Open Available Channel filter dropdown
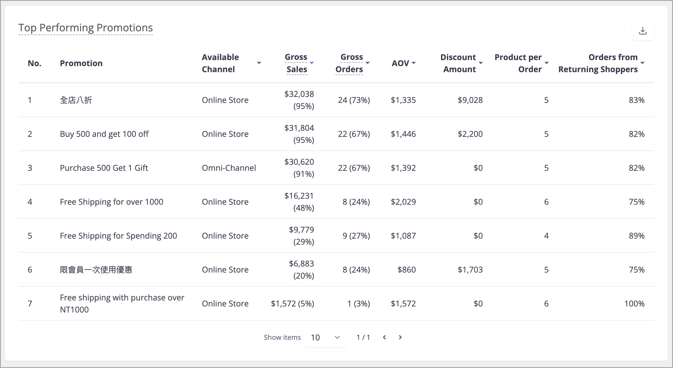Viewport: 673px width, 368px height. point(259,63)
